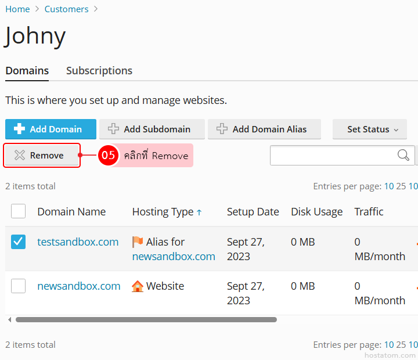Click the plus icon on Add Subdomain

click(x=114, y=129)
